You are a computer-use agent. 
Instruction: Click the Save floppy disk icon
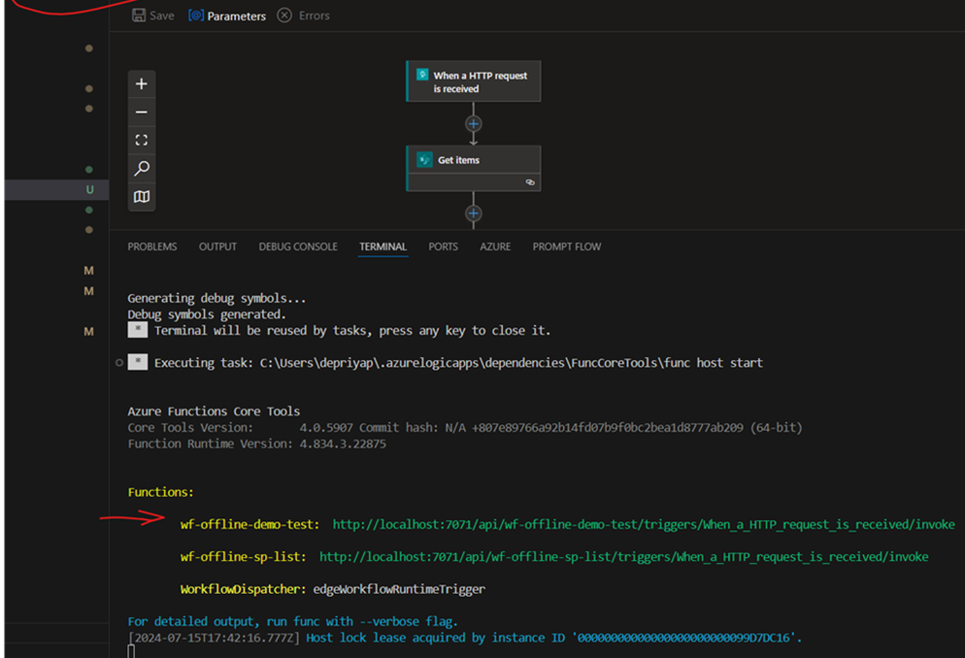click(139, 16)
